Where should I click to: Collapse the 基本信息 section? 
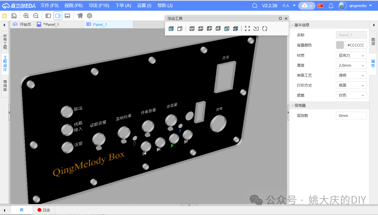(x=292, y=25)
